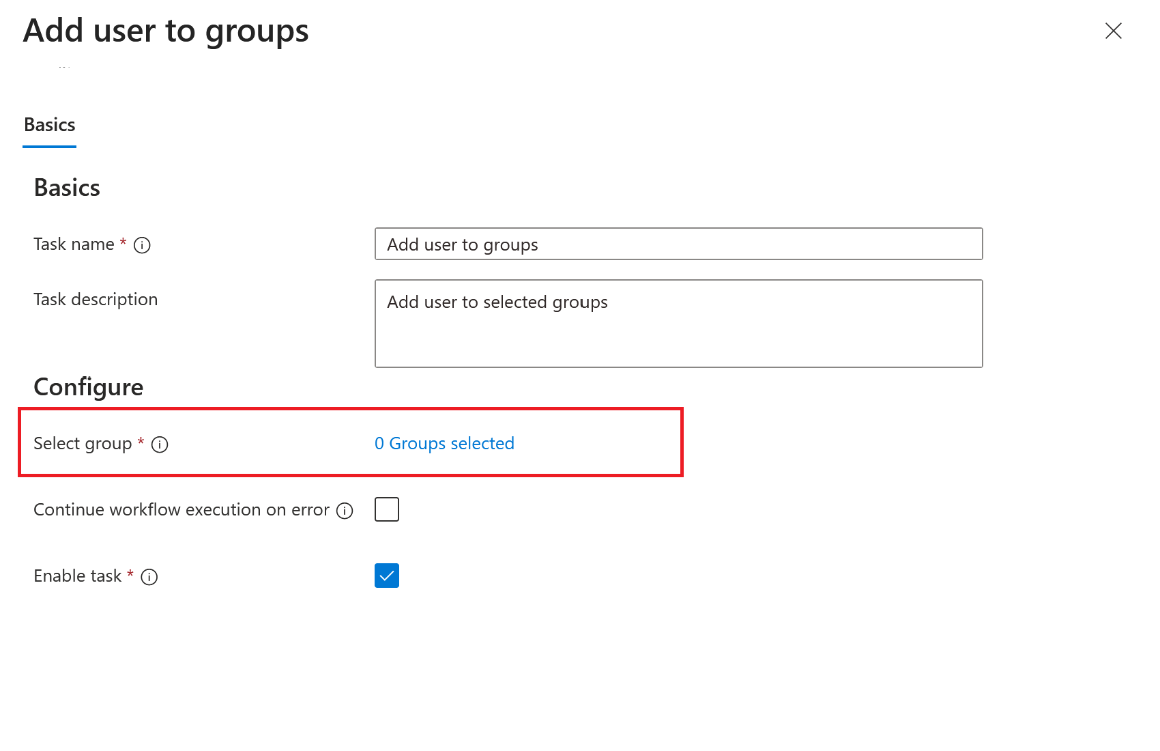Click the blue group selection link
Image resolution: width=1160 pixels, height=751 pixels.
(x=444, y=443)
